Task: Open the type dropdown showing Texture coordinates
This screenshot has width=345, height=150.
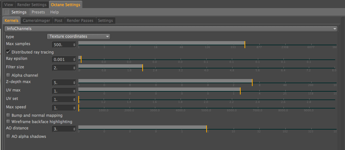Action: pos(79,36)
